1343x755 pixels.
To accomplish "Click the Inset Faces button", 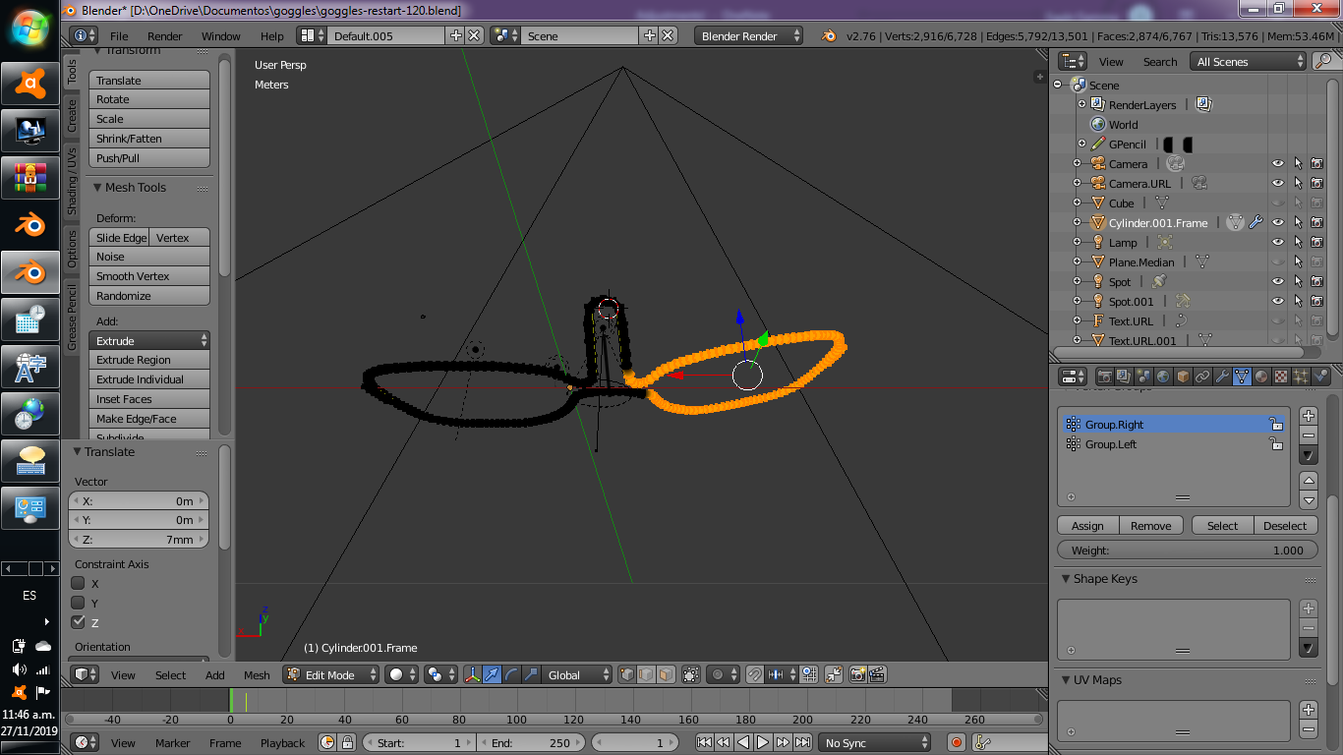I will (149, 399).
